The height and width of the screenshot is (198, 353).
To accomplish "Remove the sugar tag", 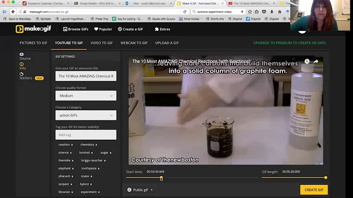I will tap(110, 153).
